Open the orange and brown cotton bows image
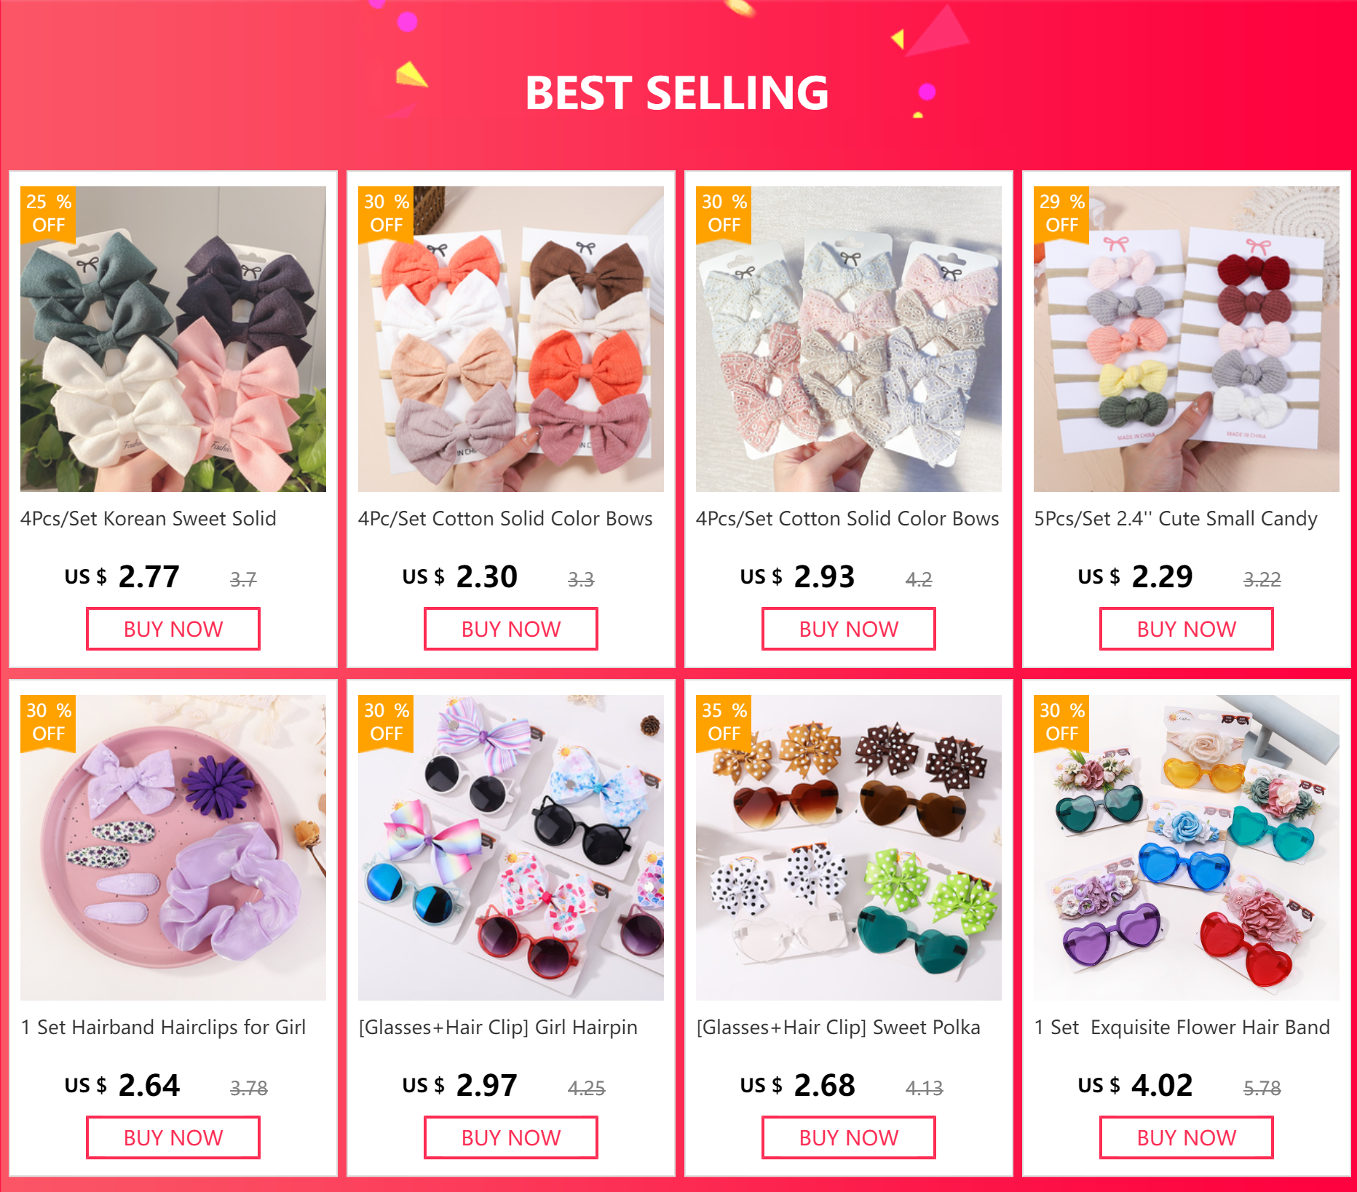Image resolution: width=1357 pixels, height=1192 pixels. click(x=511, y=339)
